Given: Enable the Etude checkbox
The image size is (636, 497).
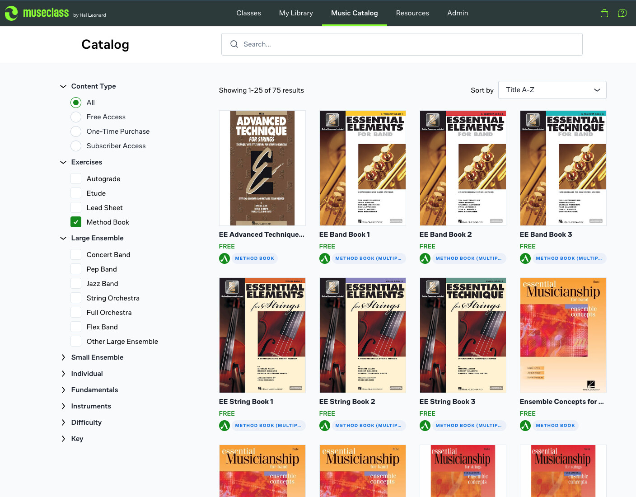Looking at the screenshot, I should click(x=76, y=193).
